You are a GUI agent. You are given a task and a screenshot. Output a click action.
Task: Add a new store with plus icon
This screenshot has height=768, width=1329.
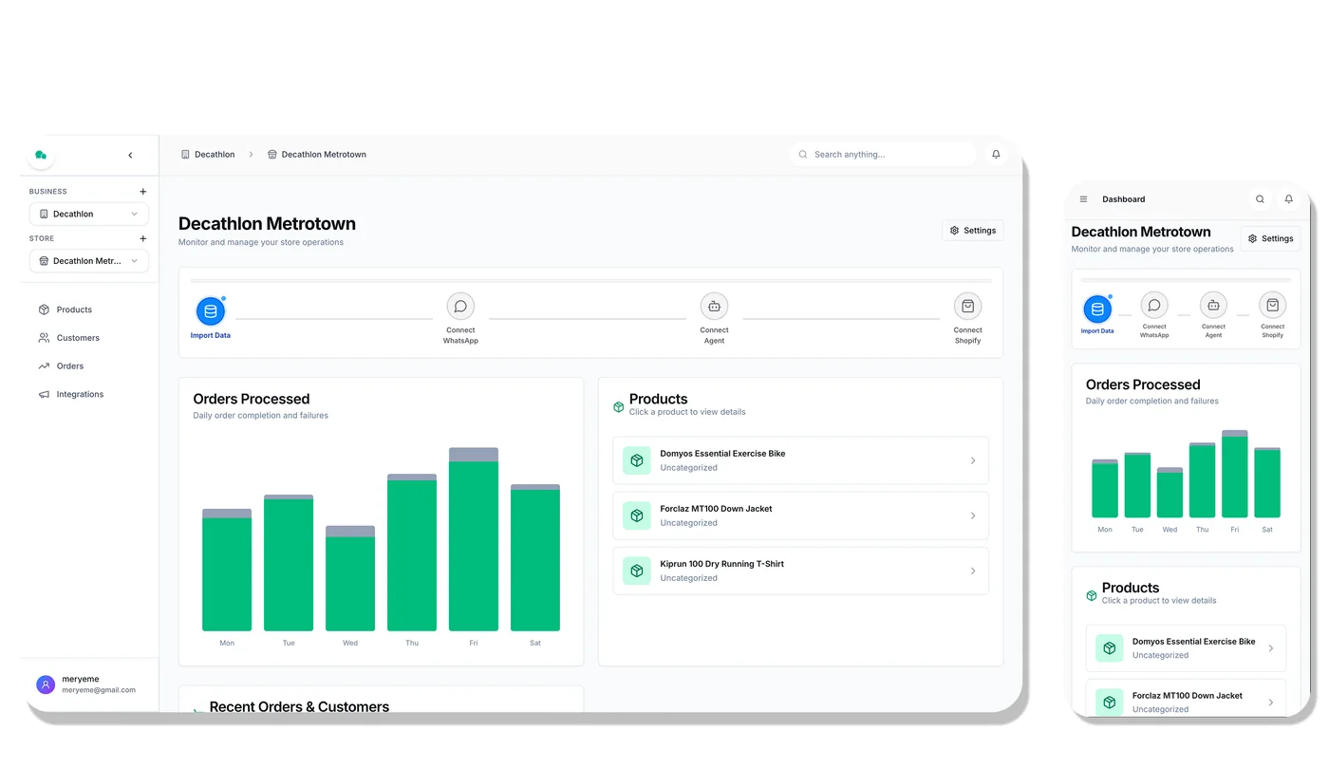(143, 239)
